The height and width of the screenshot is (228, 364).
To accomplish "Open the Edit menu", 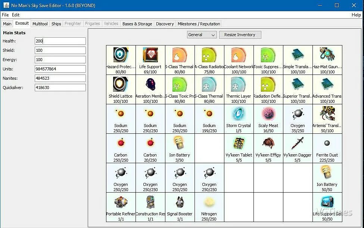I will [x=16, y=15].
